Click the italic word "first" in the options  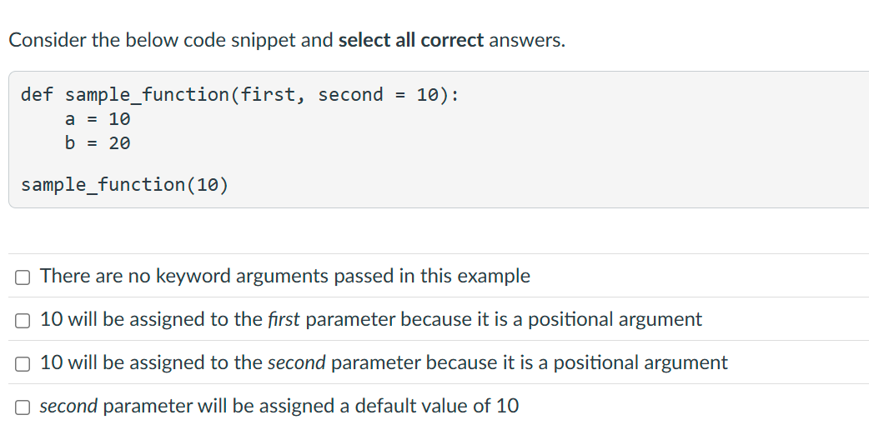(284, 319)
